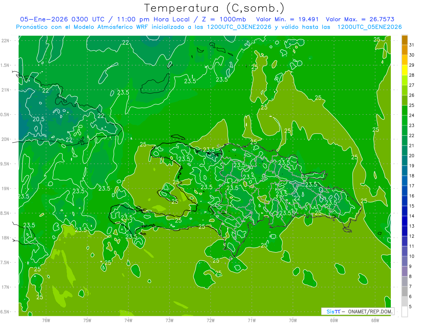Click the 70W longitude axis label
This screenshot has height=325, width=421.
[x=293, y=320]
